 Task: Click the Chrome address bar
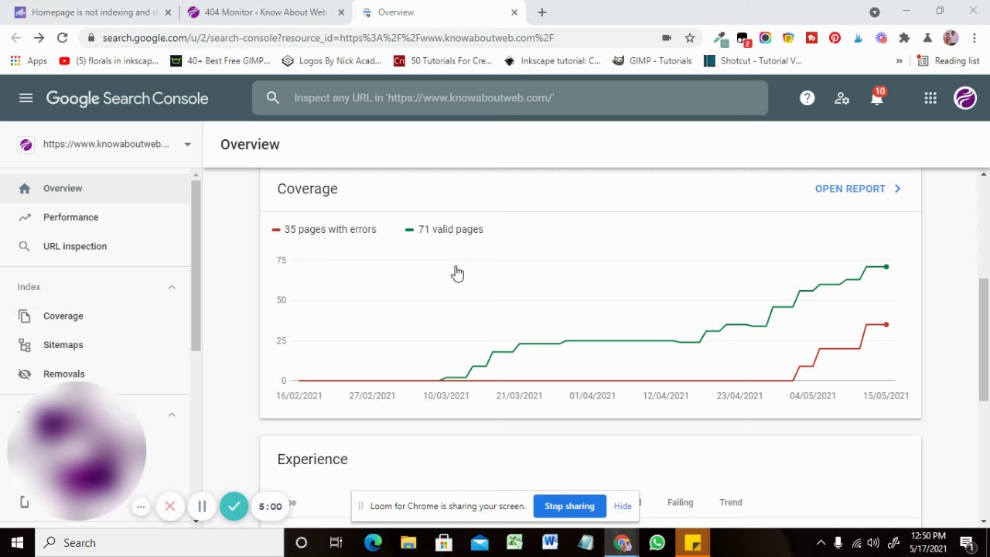point(371,37)
